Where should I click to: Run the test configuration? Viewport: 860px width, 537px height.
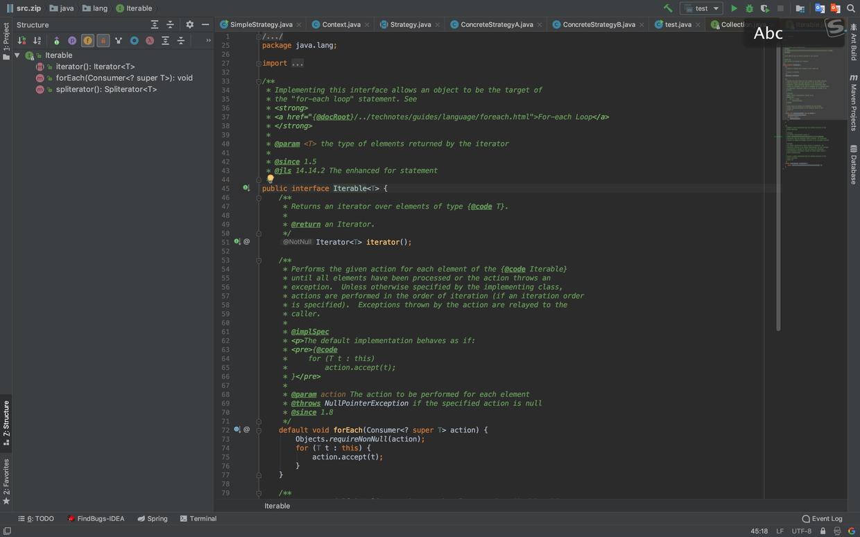[x=734, y=8]
